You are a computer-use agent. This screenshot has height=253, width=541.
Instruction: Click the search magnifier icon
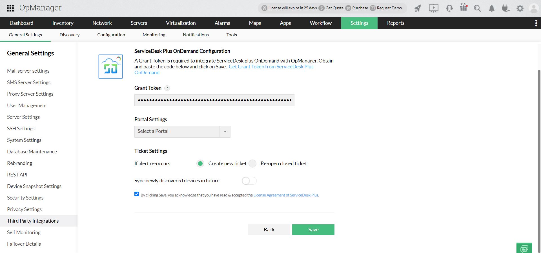[x=477, y=8]
